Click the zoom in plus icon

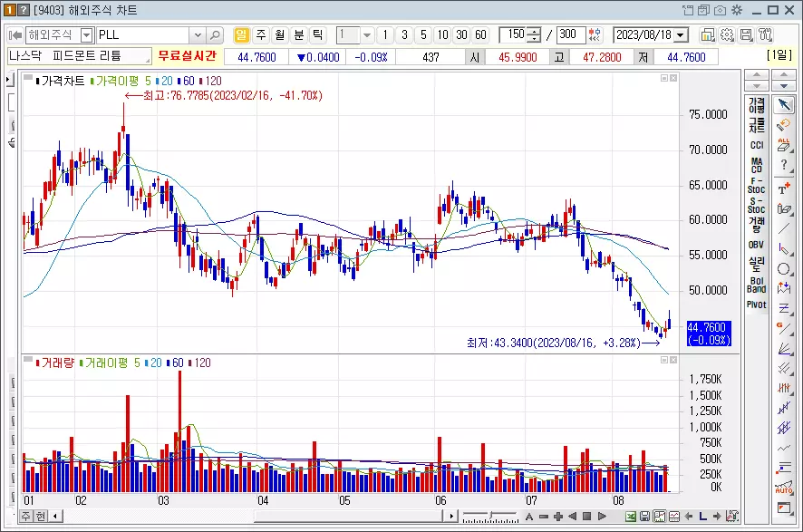pos(558,517)
